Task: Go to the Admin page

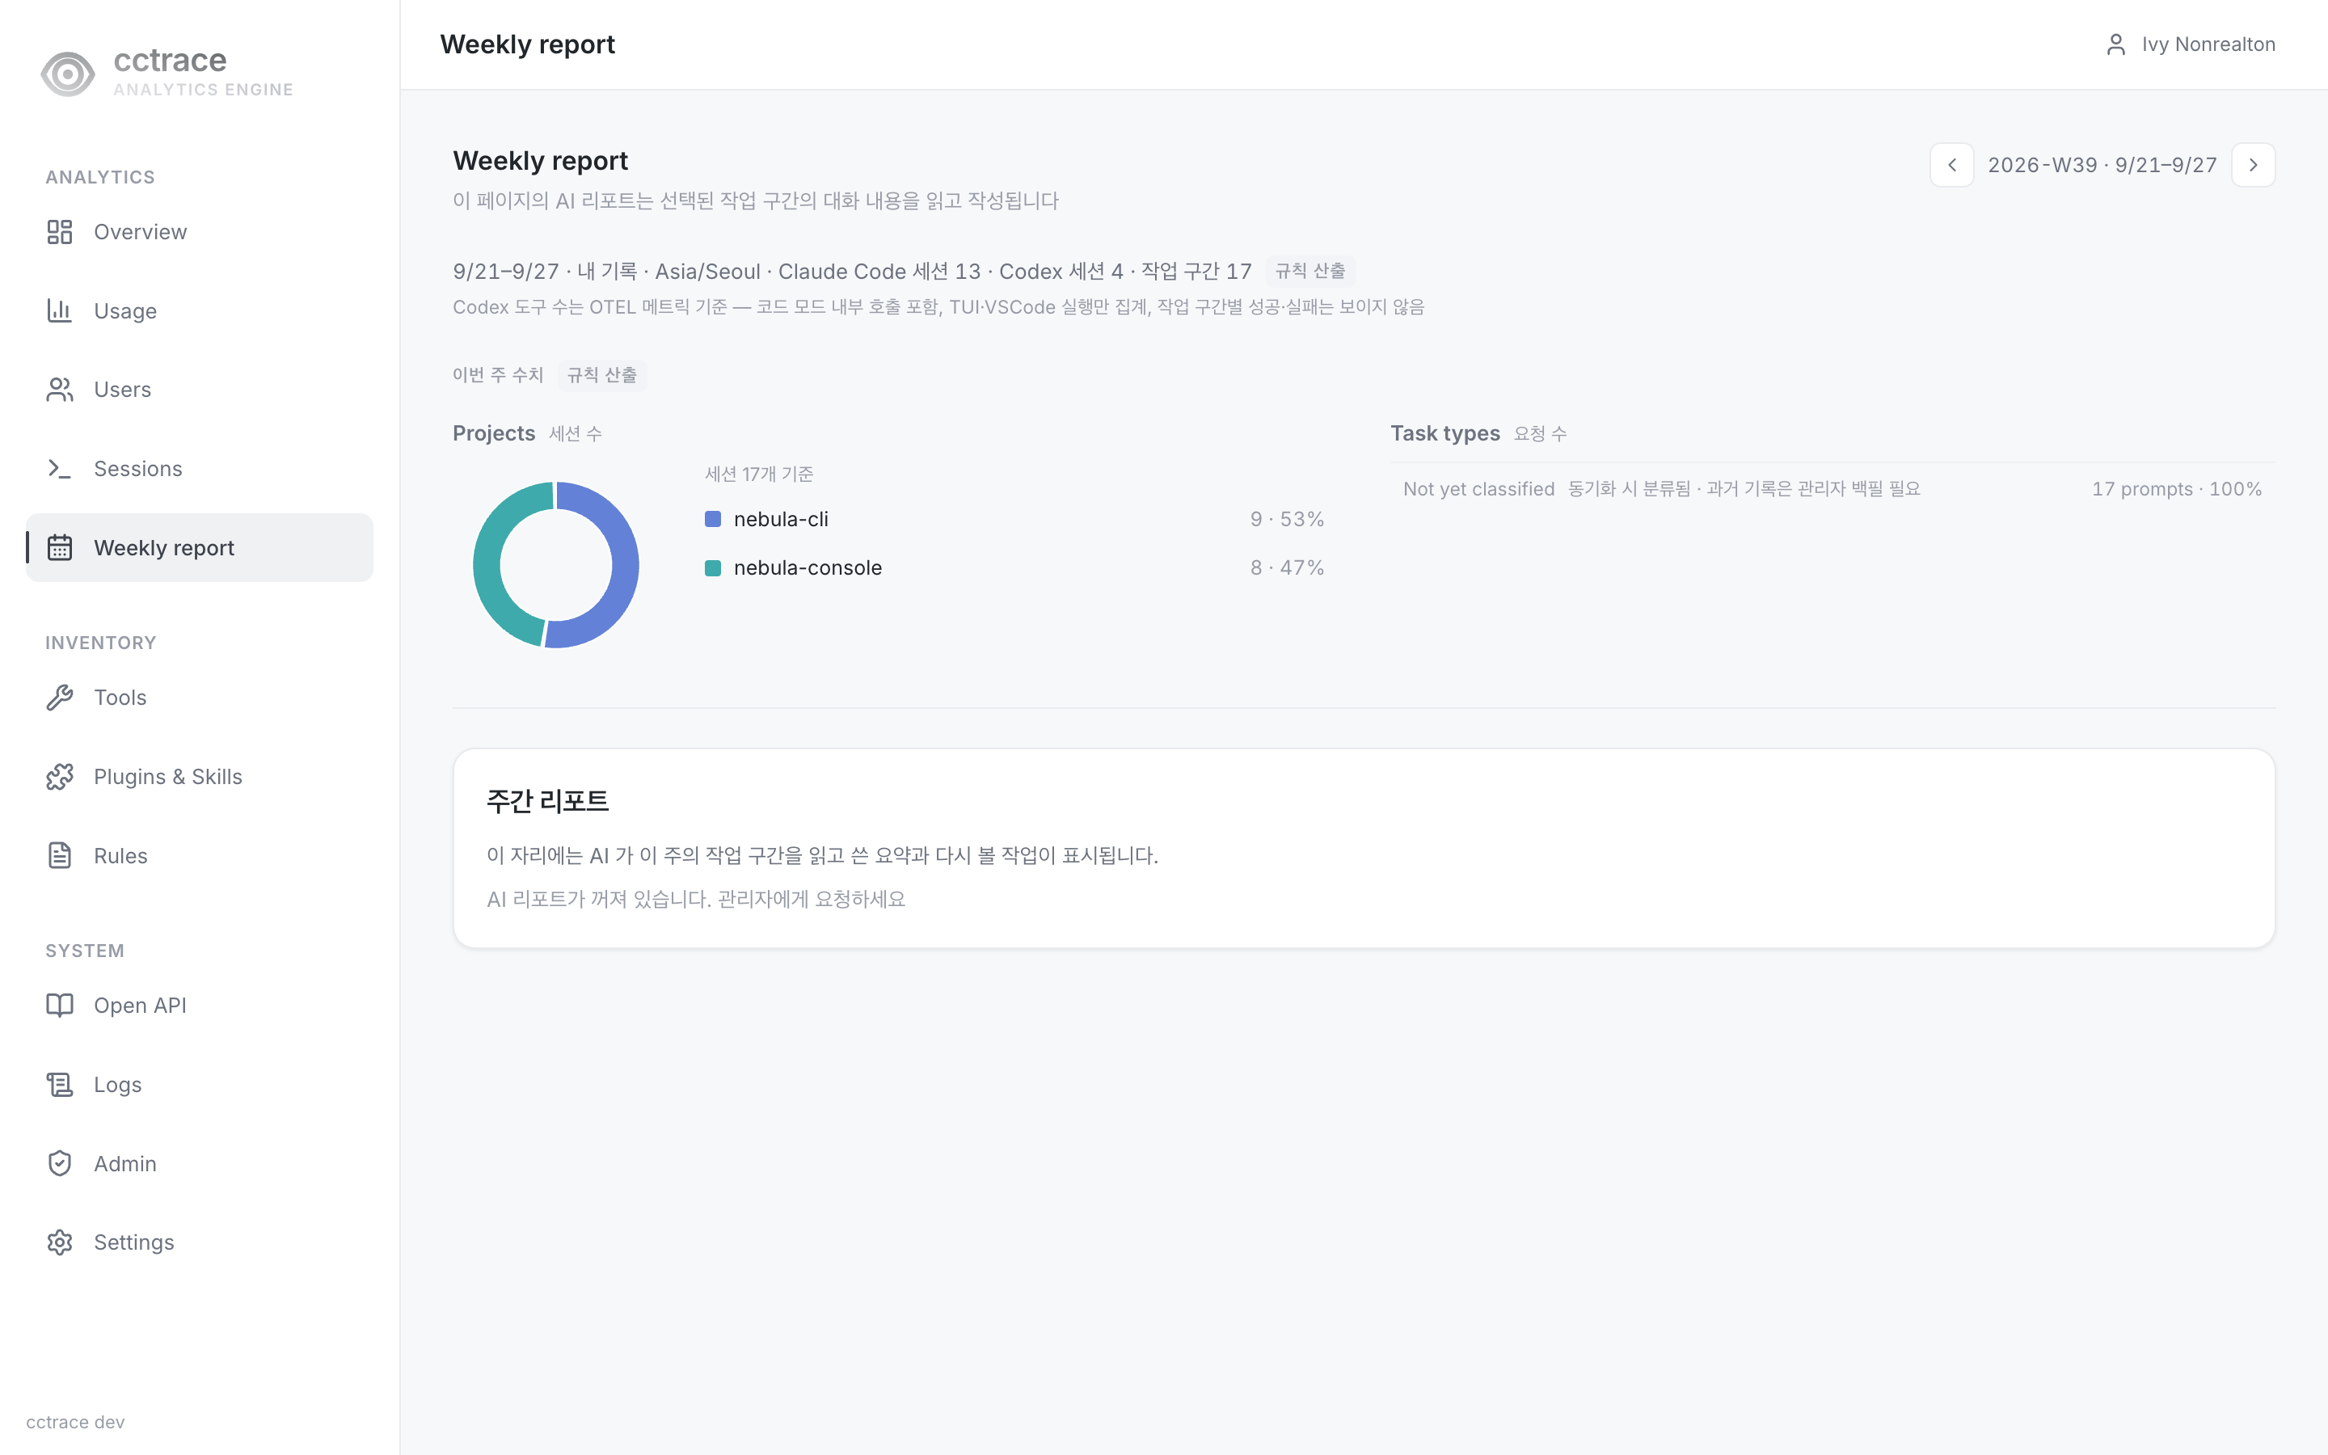Action: click(x=199, y=1163)
